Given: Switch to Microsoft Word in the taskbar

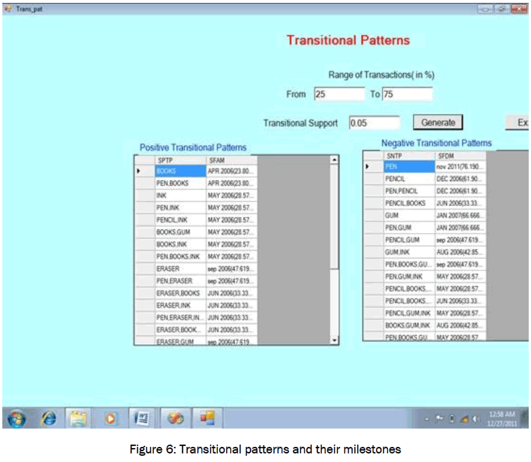Looking at the screenshot, I should click(141, 419).
